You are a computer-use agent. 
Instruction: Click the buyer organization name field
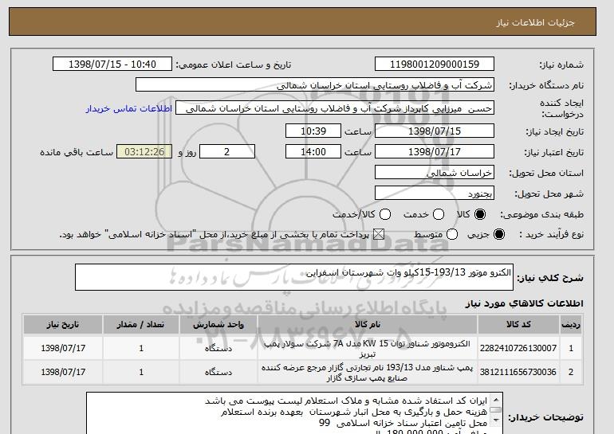coord(315,85)
